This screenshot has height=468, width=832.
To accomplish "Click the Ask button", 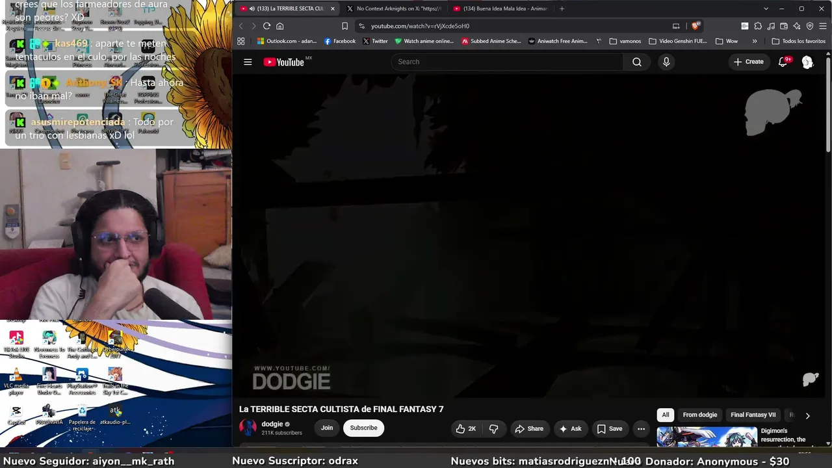I will (x=570, y=428).
